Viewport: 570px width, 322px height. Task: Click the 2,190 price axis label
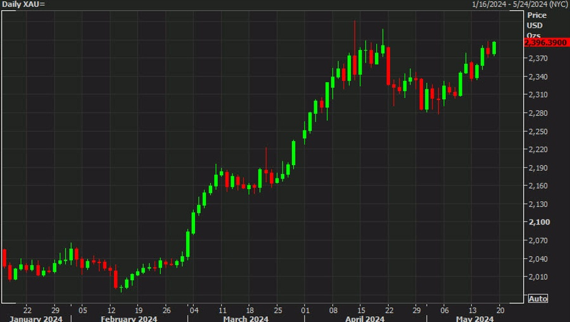pos(538,168)
